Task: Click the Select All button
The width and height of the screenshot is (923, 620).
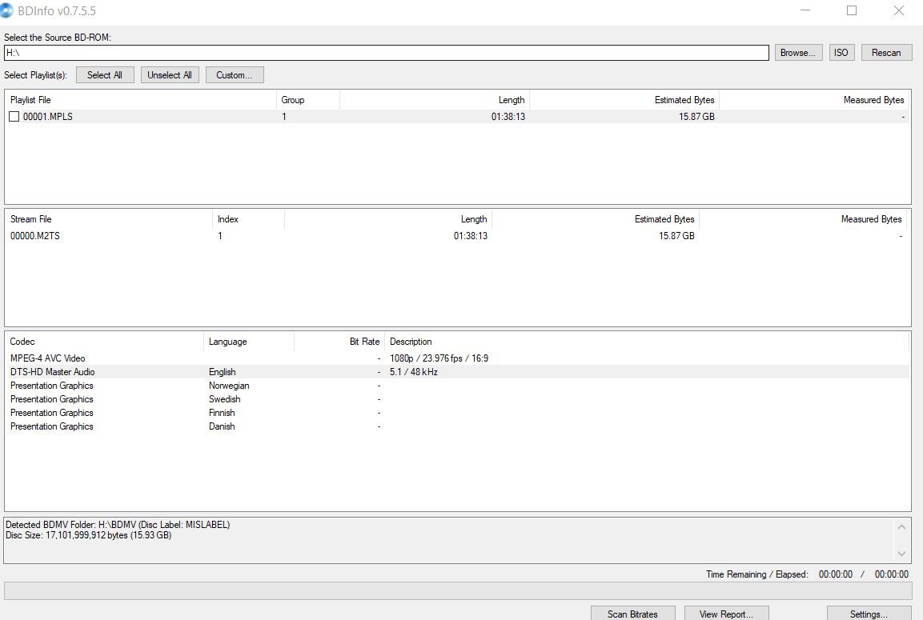Action: pos(105,74)
